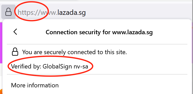Click the divider line under the panel heading
Image resolution: width=193 pixels, height=94 pixels.
(x=97, y=44)
